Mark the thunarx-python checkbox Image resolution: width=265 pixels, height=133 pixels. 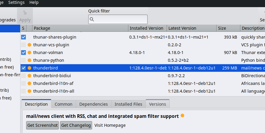click(23, 60)
